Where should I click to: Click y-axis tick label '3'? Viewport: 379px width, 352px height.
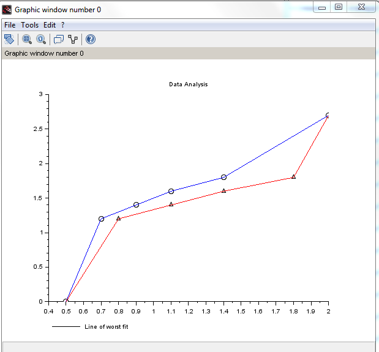[x=40, y=94]
